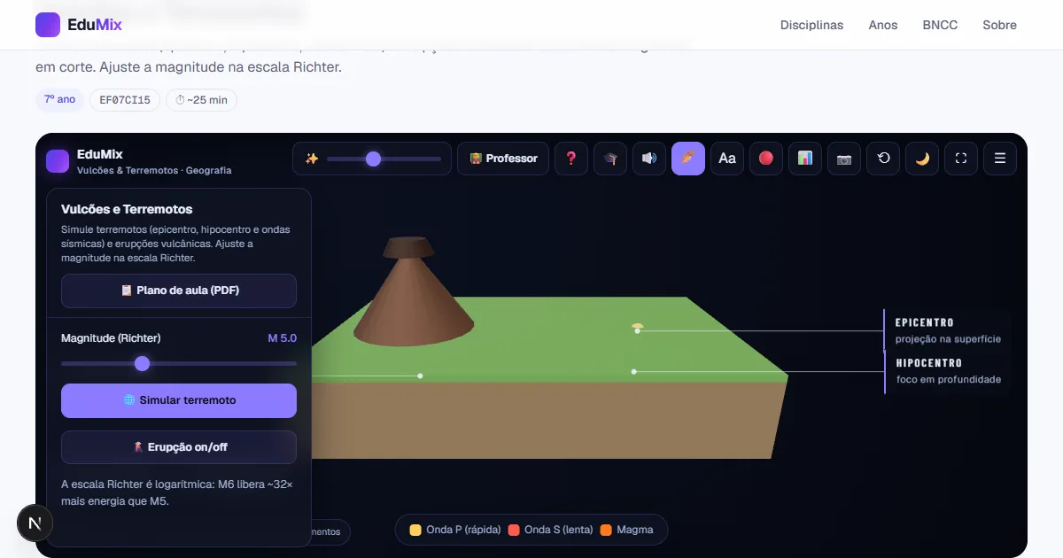Click 'foco em profundidade' caption
1063x558 pixels.
coord(949,379)
